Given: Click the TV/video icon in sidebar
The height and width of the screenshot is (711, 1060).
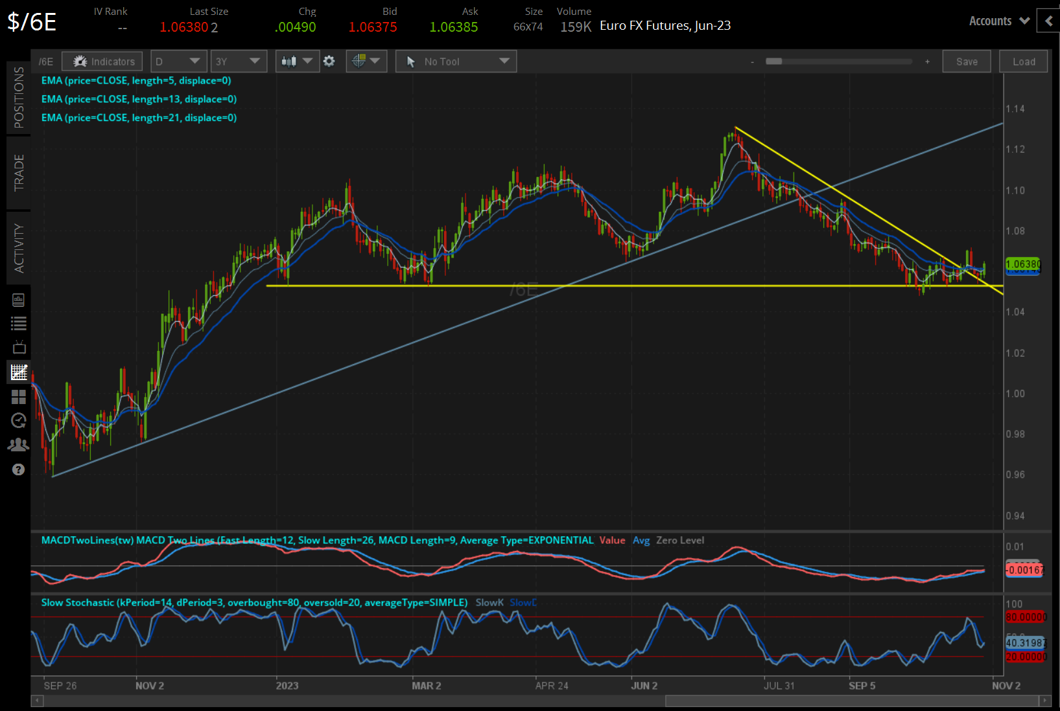Looking at the screenshot, I should (18, 347).
